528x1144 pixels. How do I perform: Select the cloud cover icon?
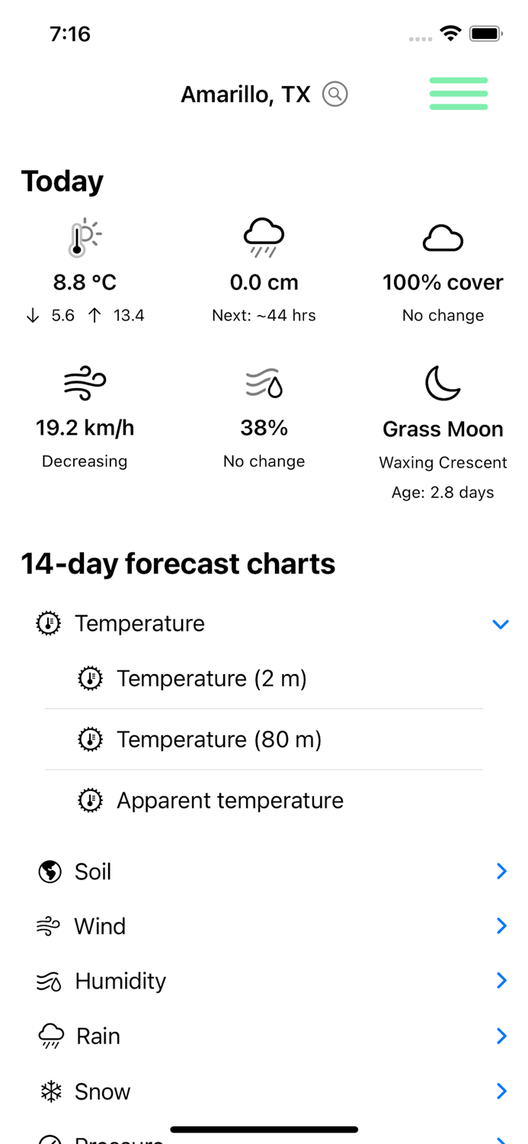[443, 237]
